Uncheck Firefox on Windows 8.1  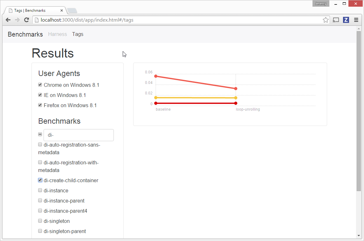coord(40,105)
